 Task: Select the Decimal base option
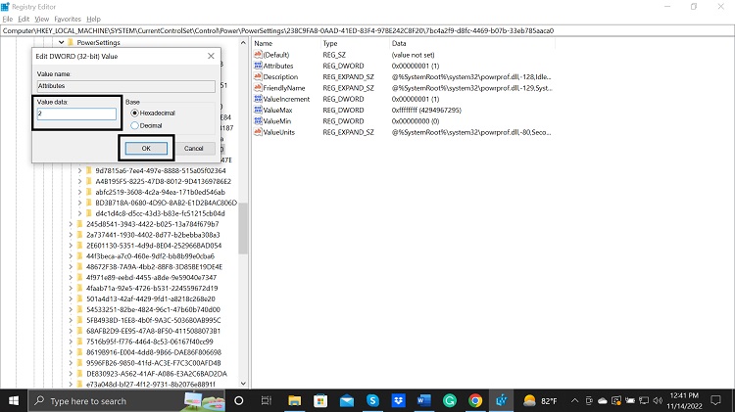pyautogui.click(x=135, y=125)
